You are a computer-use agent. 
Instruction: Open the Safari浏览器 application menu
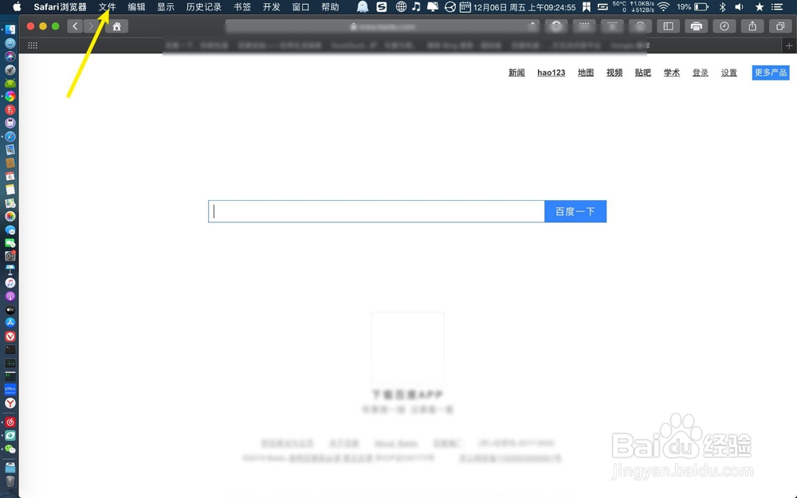pos(60,6)
